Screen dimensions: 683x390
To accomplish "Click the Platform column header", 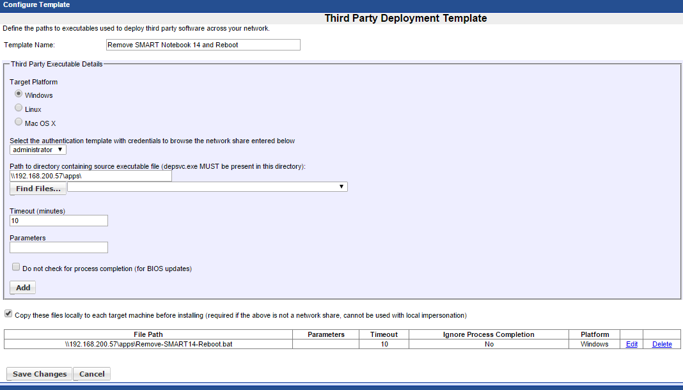I will (594, 334).
